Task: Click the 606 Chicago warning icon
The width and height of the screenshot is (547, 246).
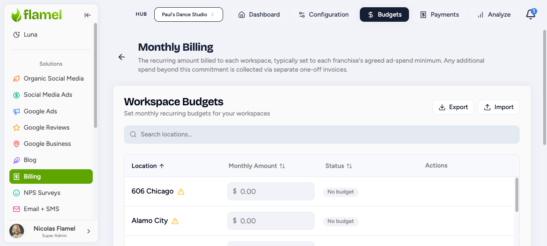Action: [181, 192]
